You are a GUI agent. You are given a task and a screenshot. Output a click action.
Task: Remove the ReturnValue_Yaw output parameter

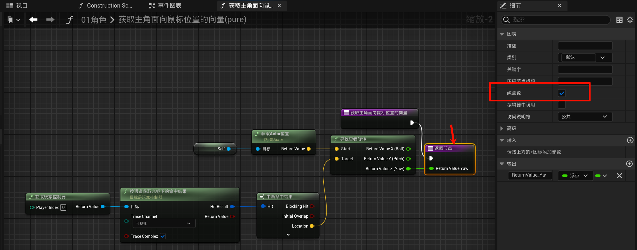point(619,176)
